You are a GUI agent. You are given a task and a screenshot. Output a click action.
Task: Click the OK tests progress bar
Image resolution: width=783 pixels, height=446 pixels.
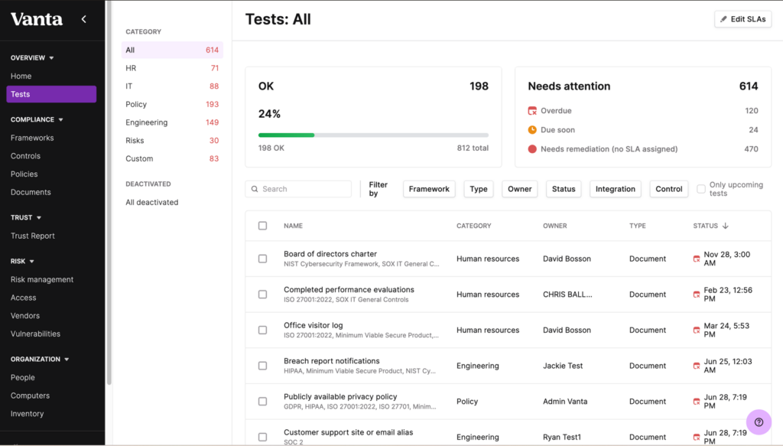click(372, 134)
